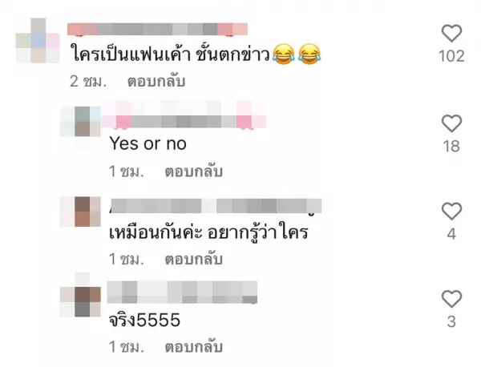The image size is (481, 367).
Task: Click the 18 like count
Action: (x=451, y=147)
